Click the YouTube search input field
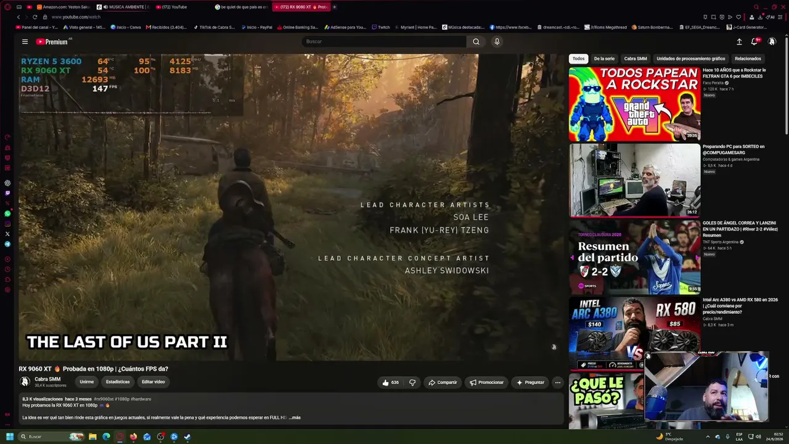The width and height of the screenshot is (789, 444). (x=383, y=41)
